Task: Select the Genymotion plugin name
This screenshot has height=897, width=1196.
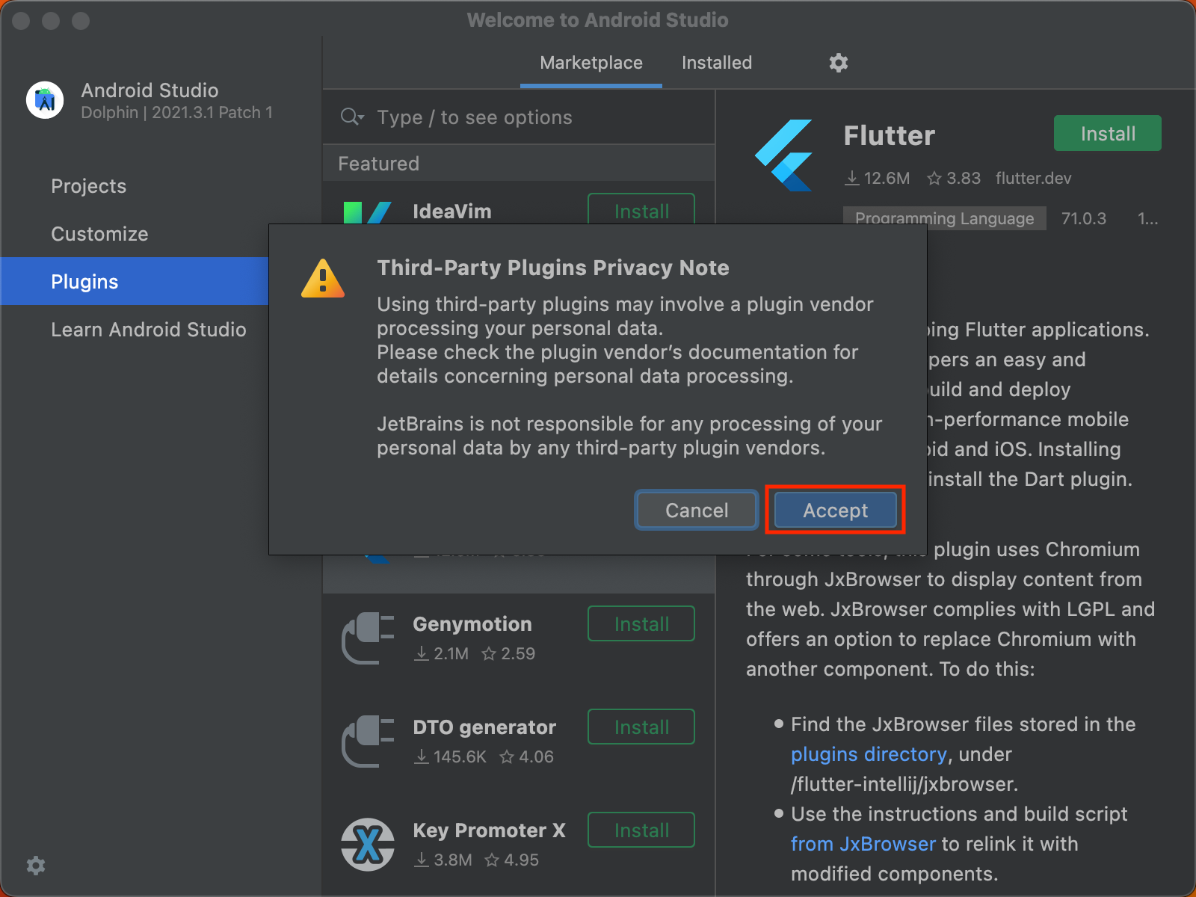Action: click(x=472, y=624)
